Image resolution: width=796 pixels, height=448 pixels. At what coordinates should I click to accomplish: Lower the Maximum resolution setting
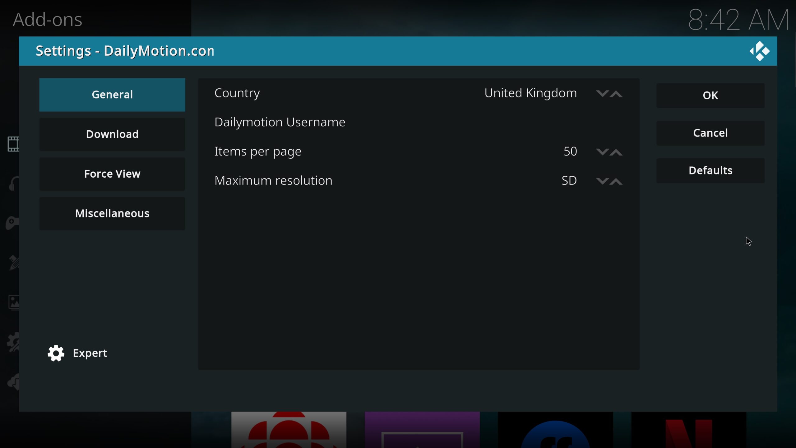(x=602, y=181)
